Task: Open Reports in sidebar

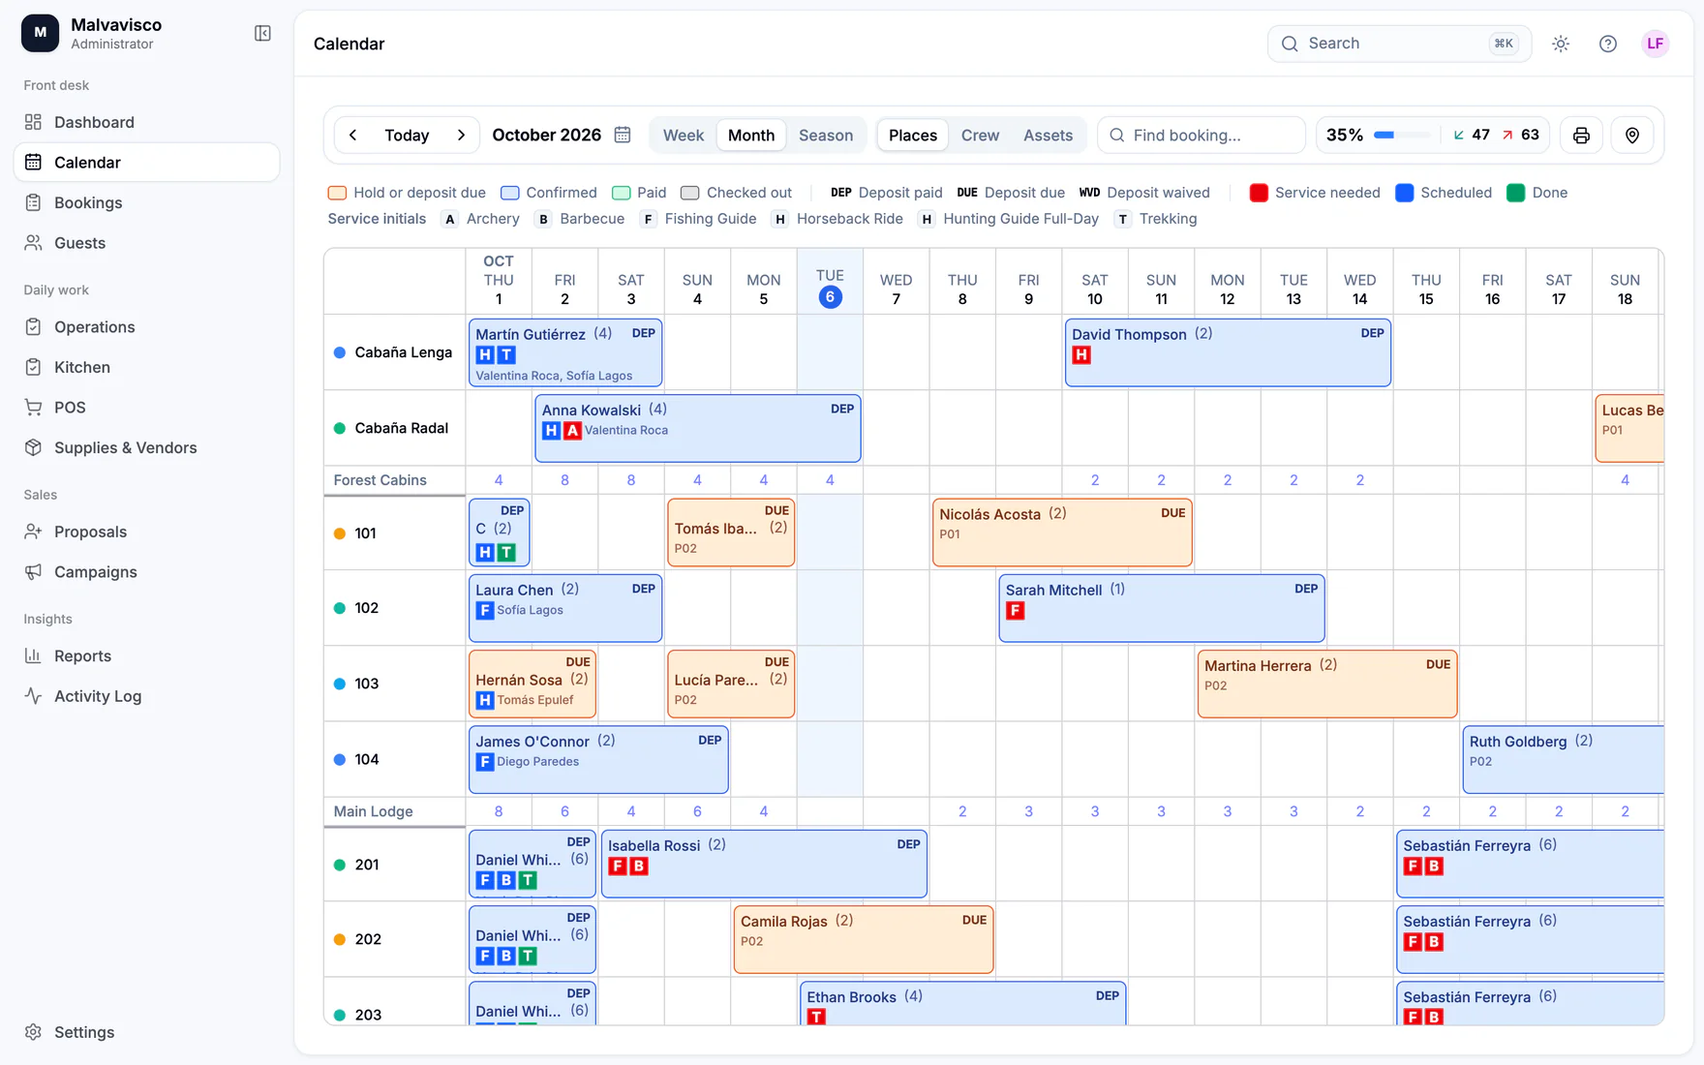Action: pyautogui.click(x=146, y=655)
